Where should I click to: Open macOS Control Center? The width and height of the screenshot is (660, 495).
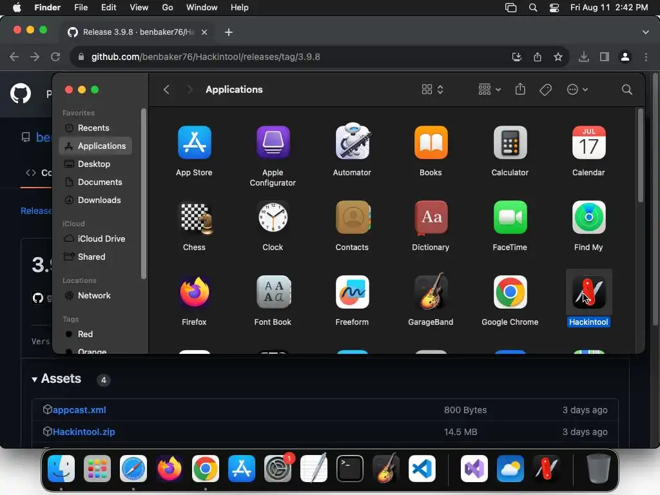[554, 8]
